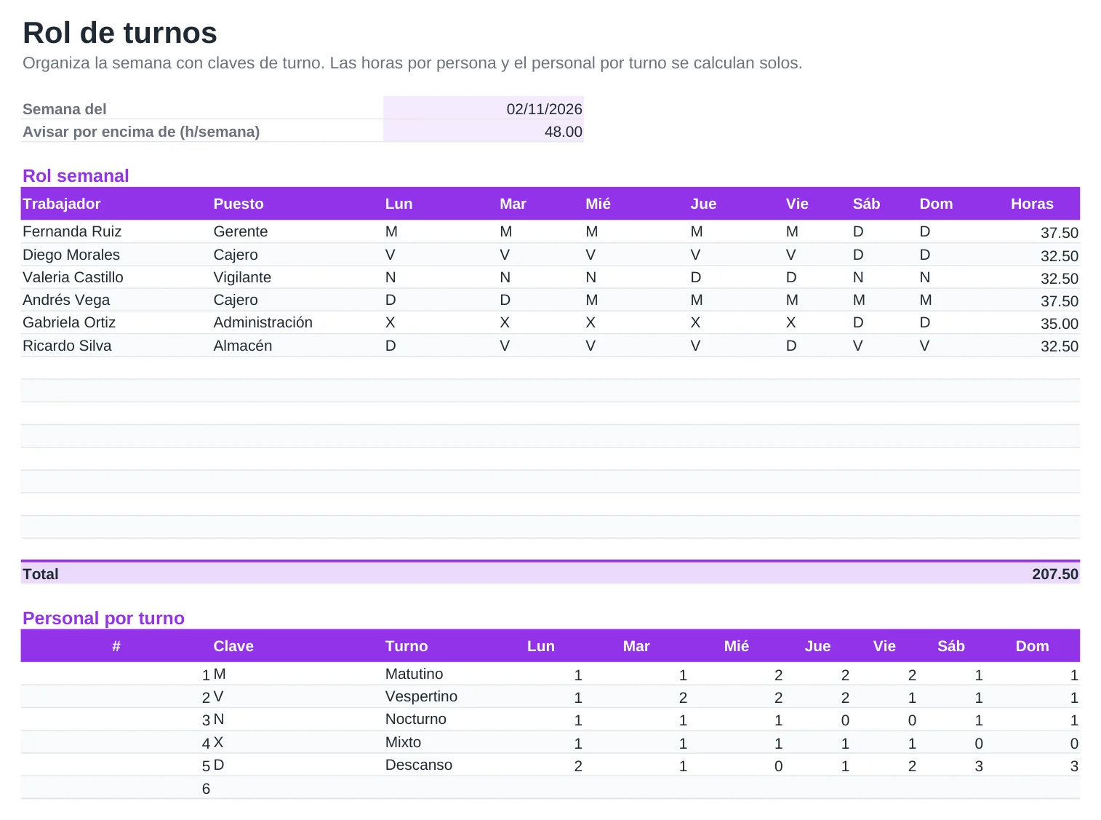Select Fernanda Ruiz's hours 37.50
1101x820 pixels.
pos(1059,233)
